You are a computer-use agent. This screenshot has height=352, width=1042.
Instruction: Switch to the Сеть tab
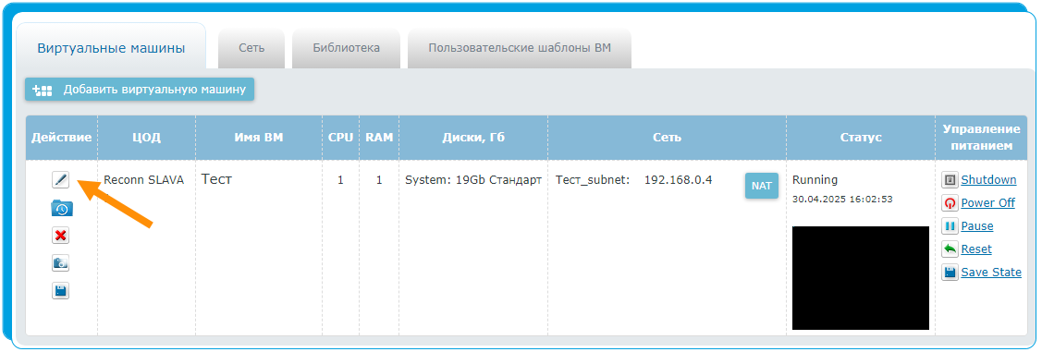(x=251, y=48)
